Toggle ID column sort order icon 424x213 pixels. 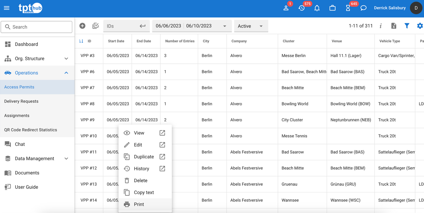point(81,41)
